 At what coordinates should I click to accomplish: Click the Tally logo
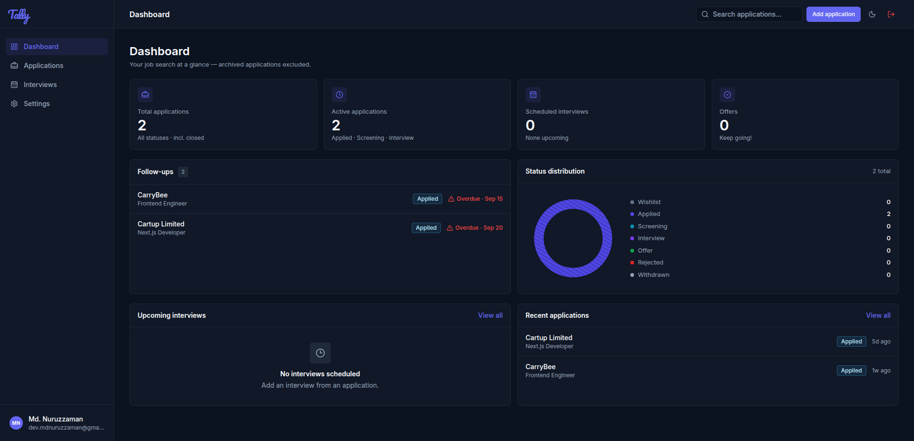tap(19, 16)
